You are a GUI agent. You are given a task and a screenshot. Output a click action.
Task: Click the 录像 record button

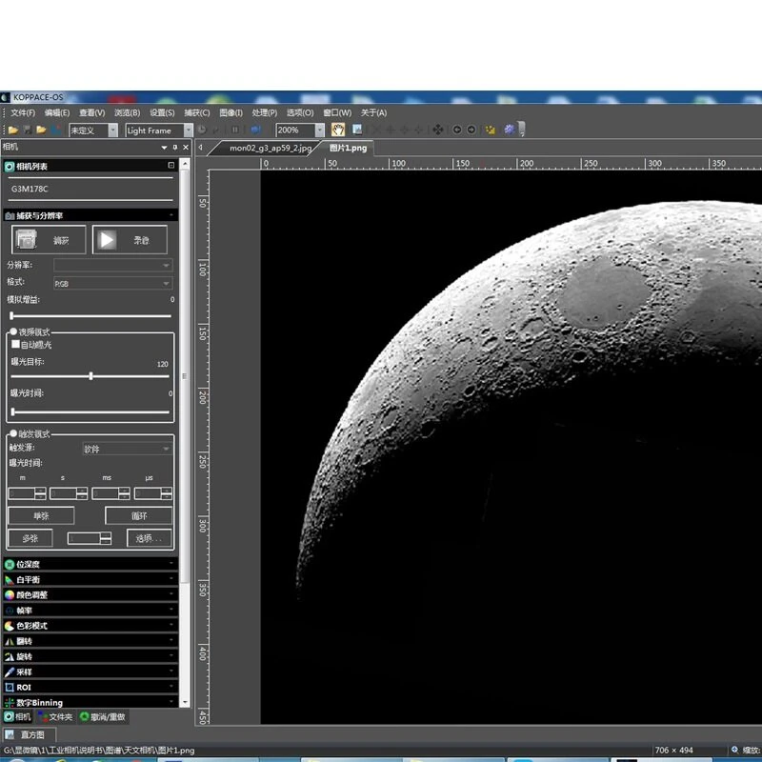[x=130, y=240]
